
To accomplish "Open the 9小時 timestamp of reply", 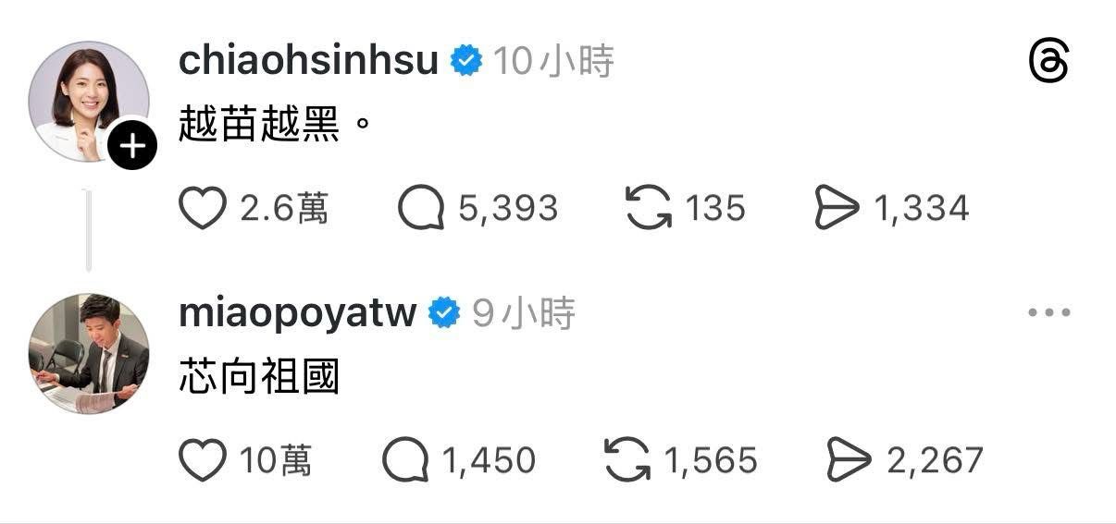I will tap(524, 314).
